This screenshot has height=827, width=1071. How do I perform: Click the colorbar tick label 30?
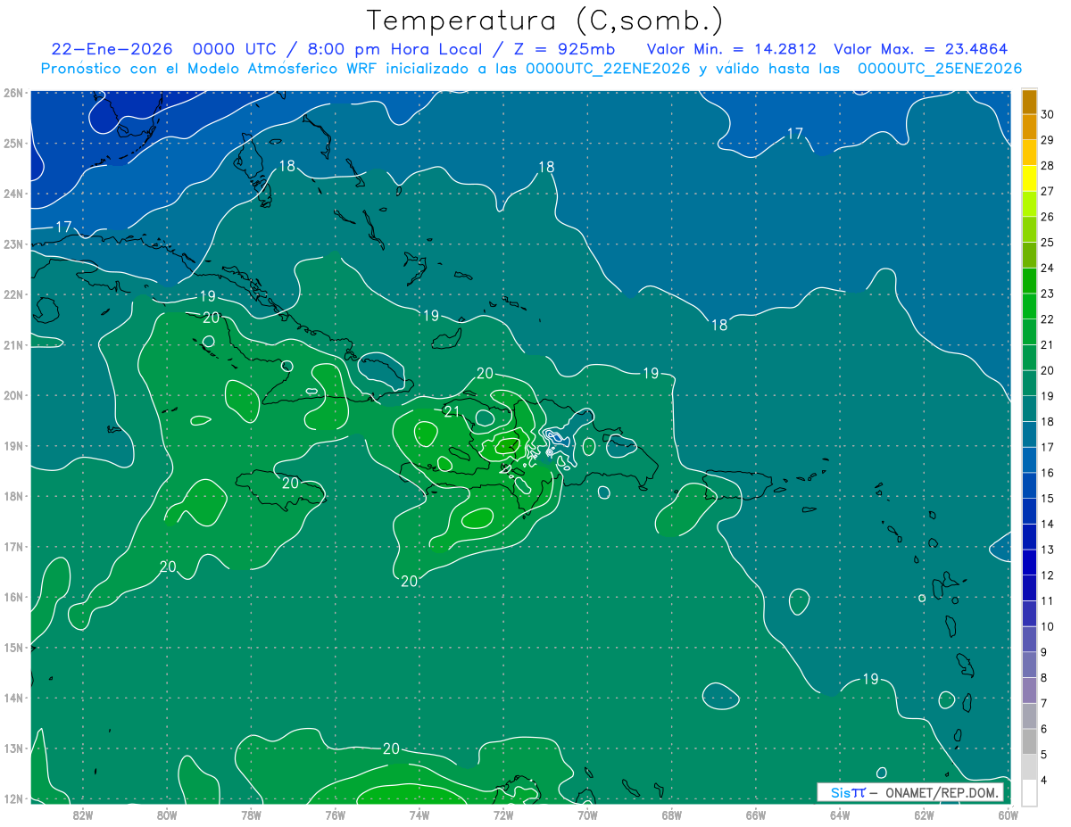point(1047,114)
